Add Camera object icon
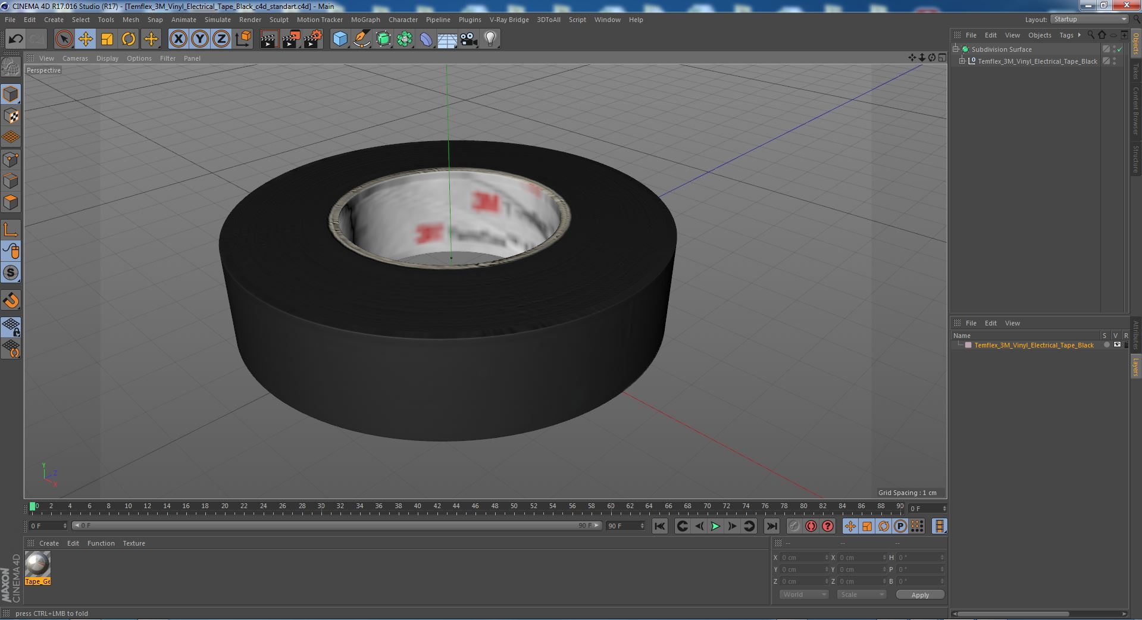This screenshot has width=1142, height=620. (468, 39)
